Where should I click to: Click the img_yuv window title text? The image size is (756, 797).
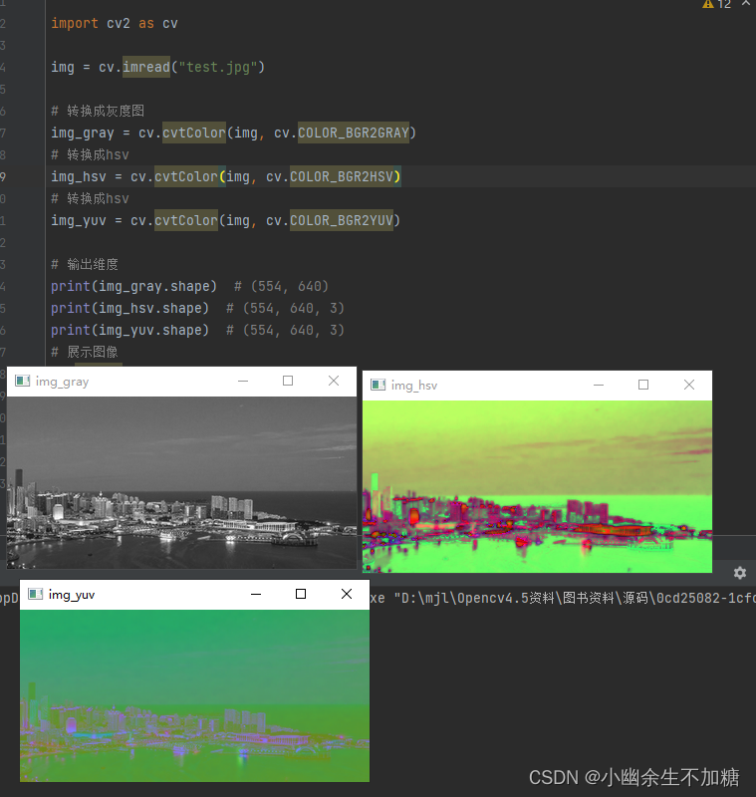72,595
